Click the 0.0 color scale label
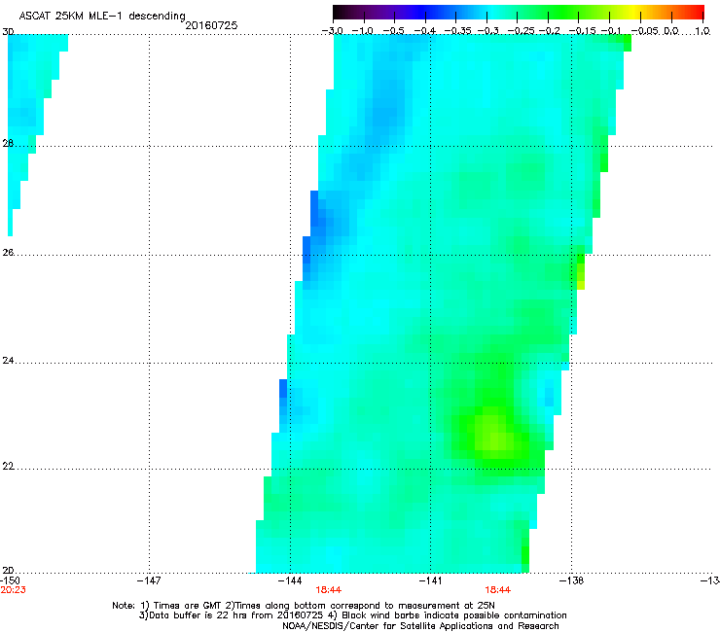This screenshot has width=720, height=632. click(x=671, y=31)
